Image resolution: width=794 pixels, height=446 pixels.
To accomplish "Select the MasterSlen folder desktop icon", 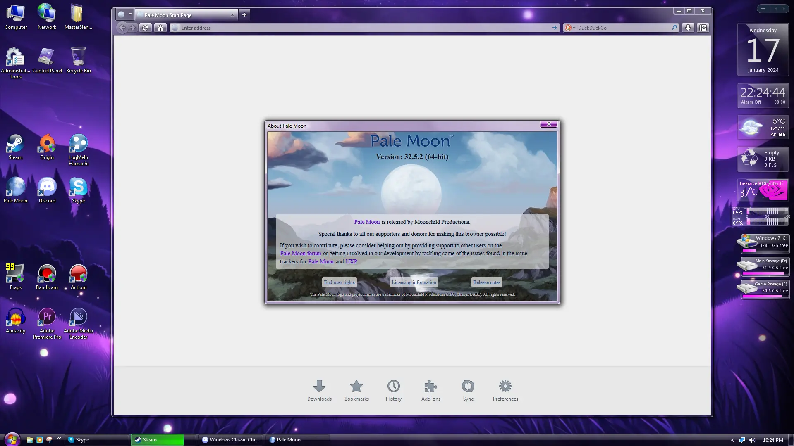I will click(78, 17).
